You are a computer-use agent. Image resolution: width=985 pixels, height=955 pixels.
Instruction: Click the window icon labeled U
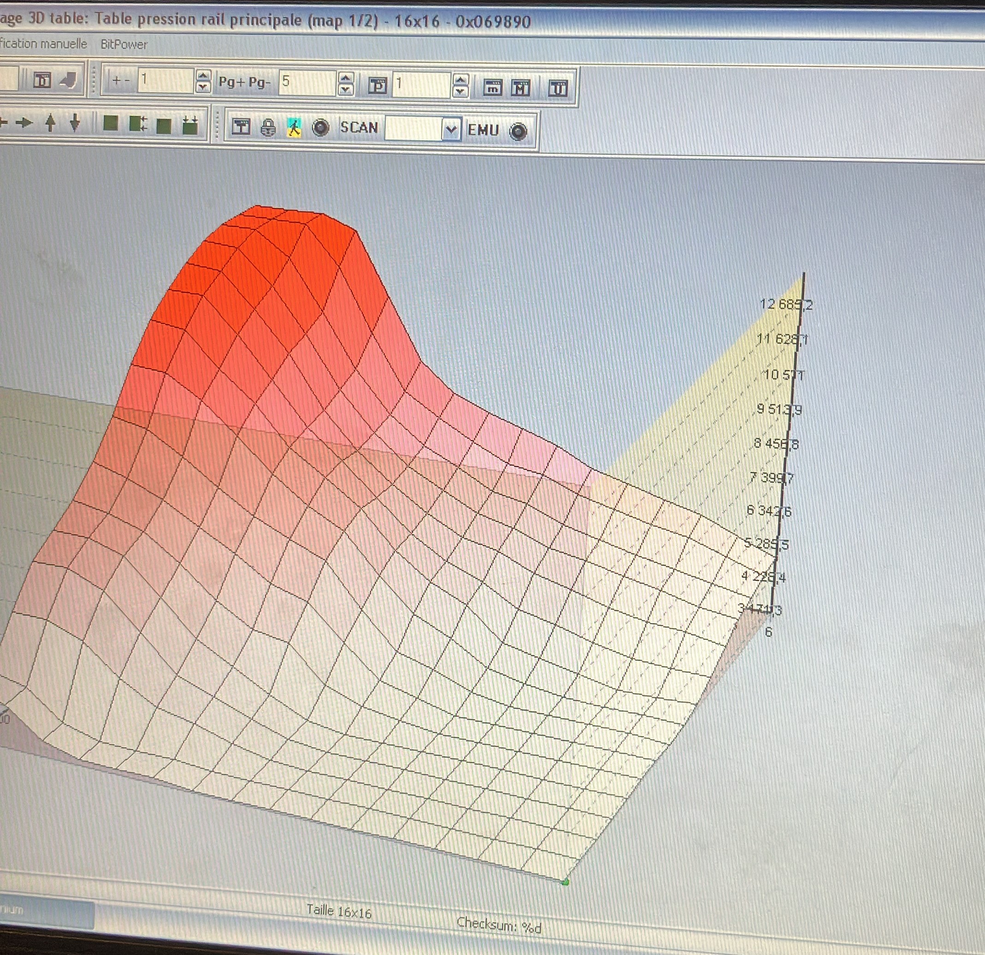click(x=558, y=88)
